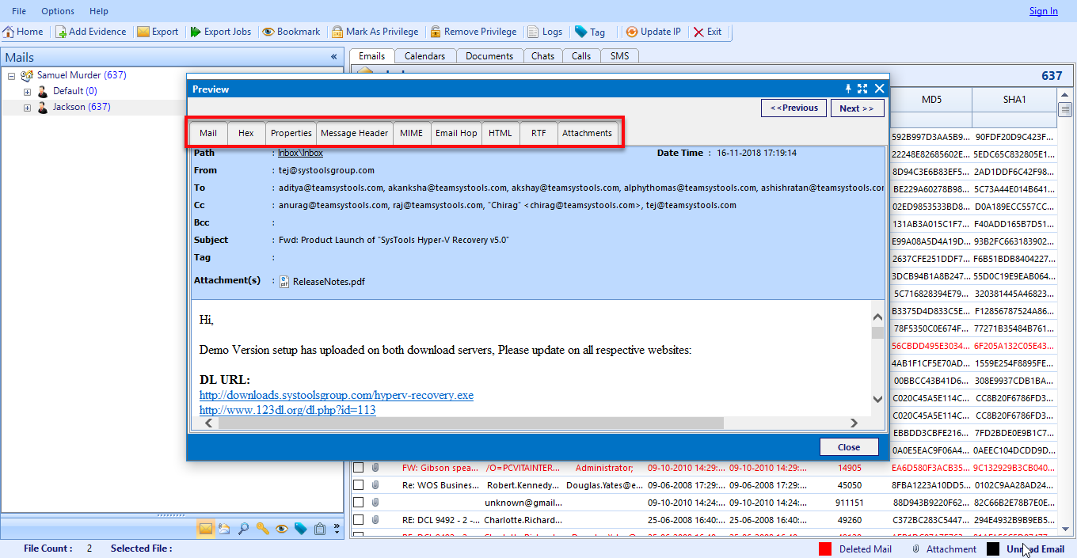Image resolution: width=1077 pixels, height=558 pixels.
Task: Click the eye icon in bottom strip
Action: pos(282,529)
